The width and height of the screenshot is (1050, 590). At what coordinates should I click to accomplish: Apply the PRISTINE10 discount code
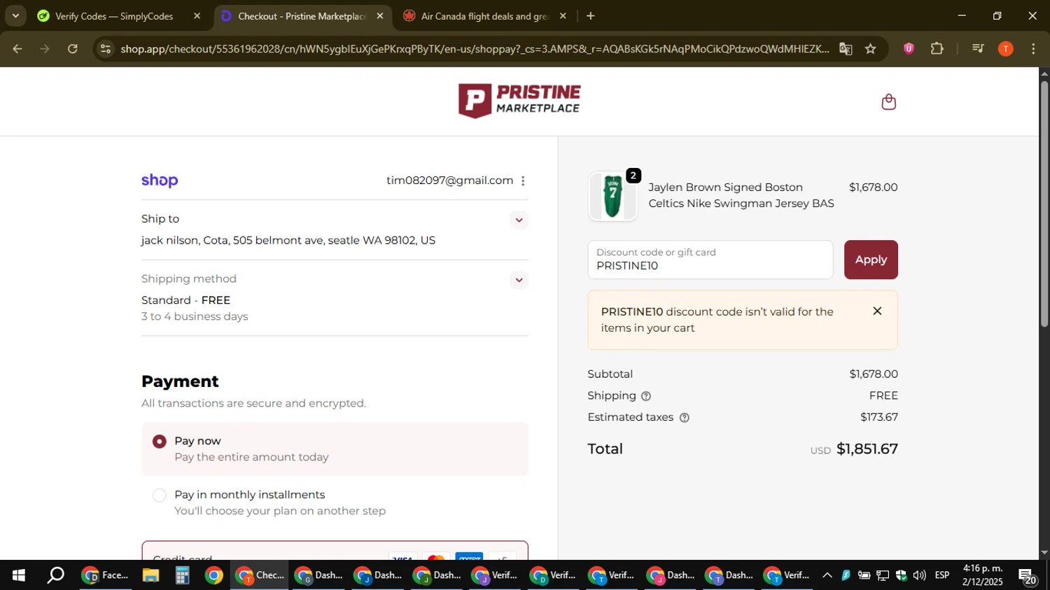871,260
